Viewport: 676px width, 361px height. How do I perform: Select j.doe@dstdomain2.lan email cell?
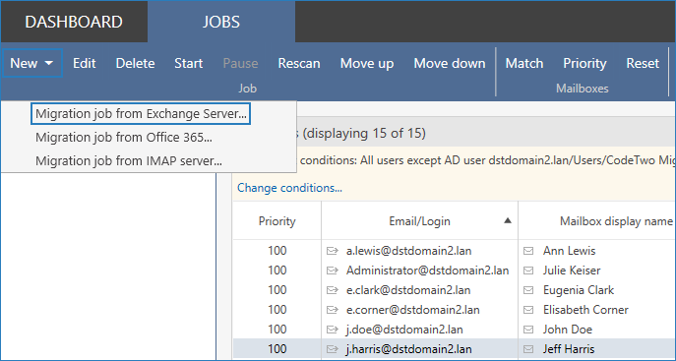pyautogui.click(x=404, y=330)
